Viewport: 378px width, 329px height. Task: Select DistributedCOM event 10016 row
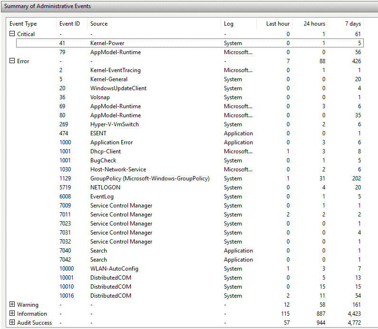pos(190,296)
